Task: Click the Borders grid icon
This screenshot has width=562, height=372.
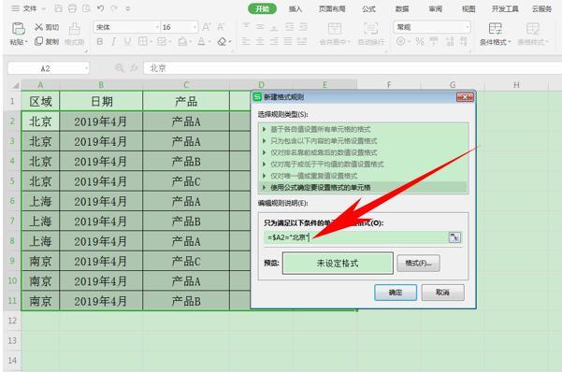Action: click(143, 41)
